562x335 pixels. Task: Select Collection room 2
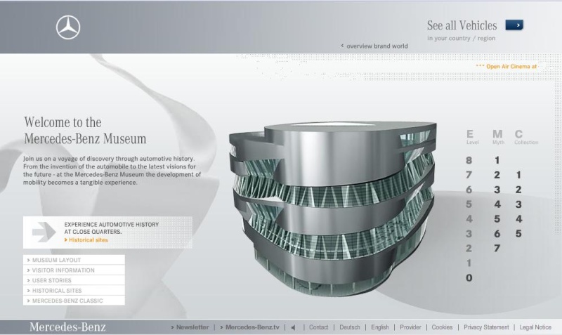click(518, 190)
